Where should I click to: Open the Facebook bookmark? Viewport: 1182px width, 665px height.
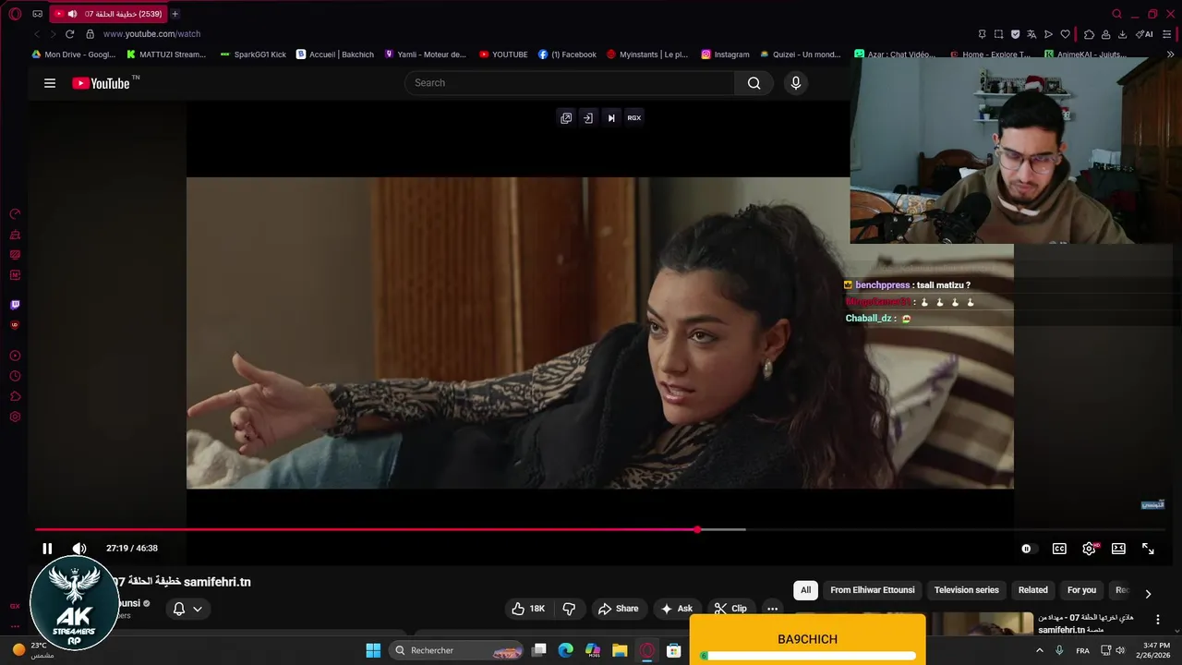coord(567,54)
